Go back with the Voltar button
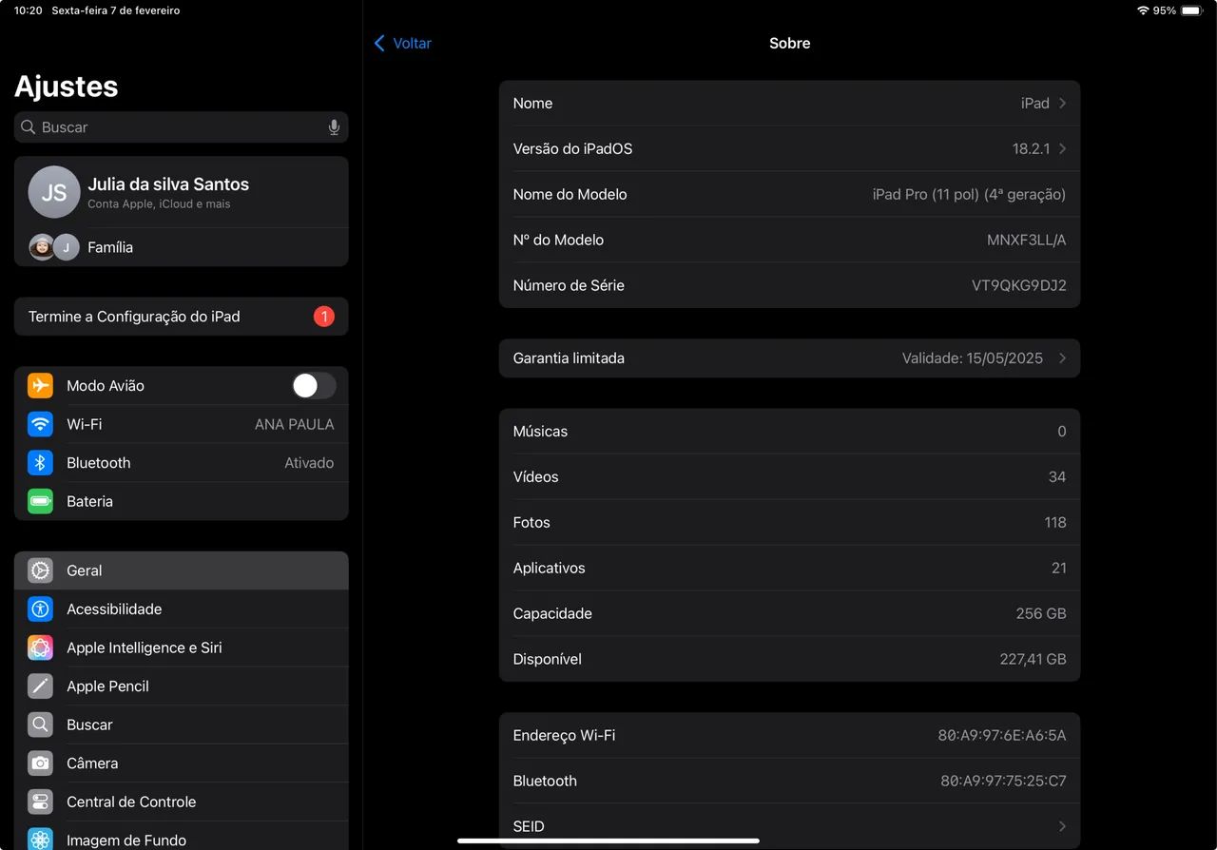The width and height of the screenshot is (1217, 850). pyautogui.click(x=403, y=43)
